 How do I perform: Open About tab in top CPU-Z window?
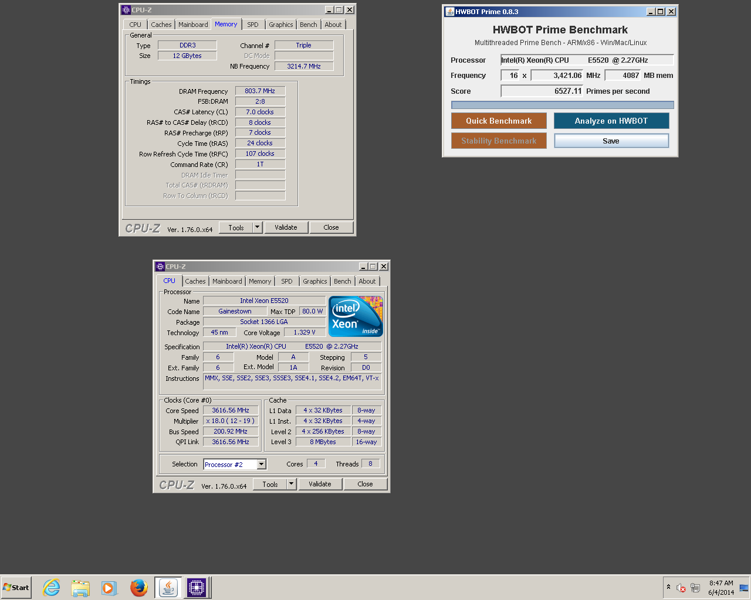pyautogui.click(x=333, y=25)
